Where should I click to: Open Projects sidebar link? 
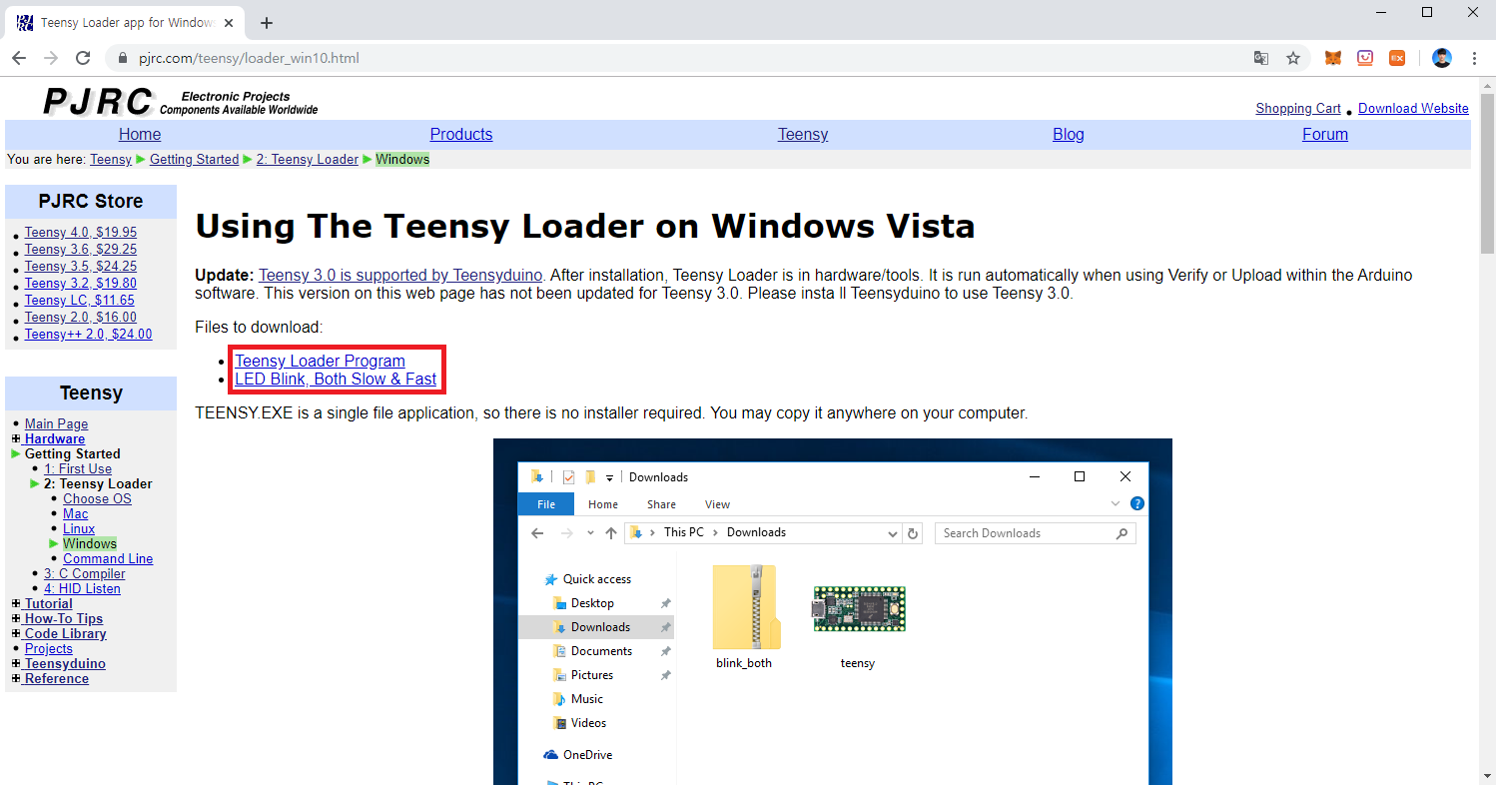pyautogui.click(x=49, y=648)
